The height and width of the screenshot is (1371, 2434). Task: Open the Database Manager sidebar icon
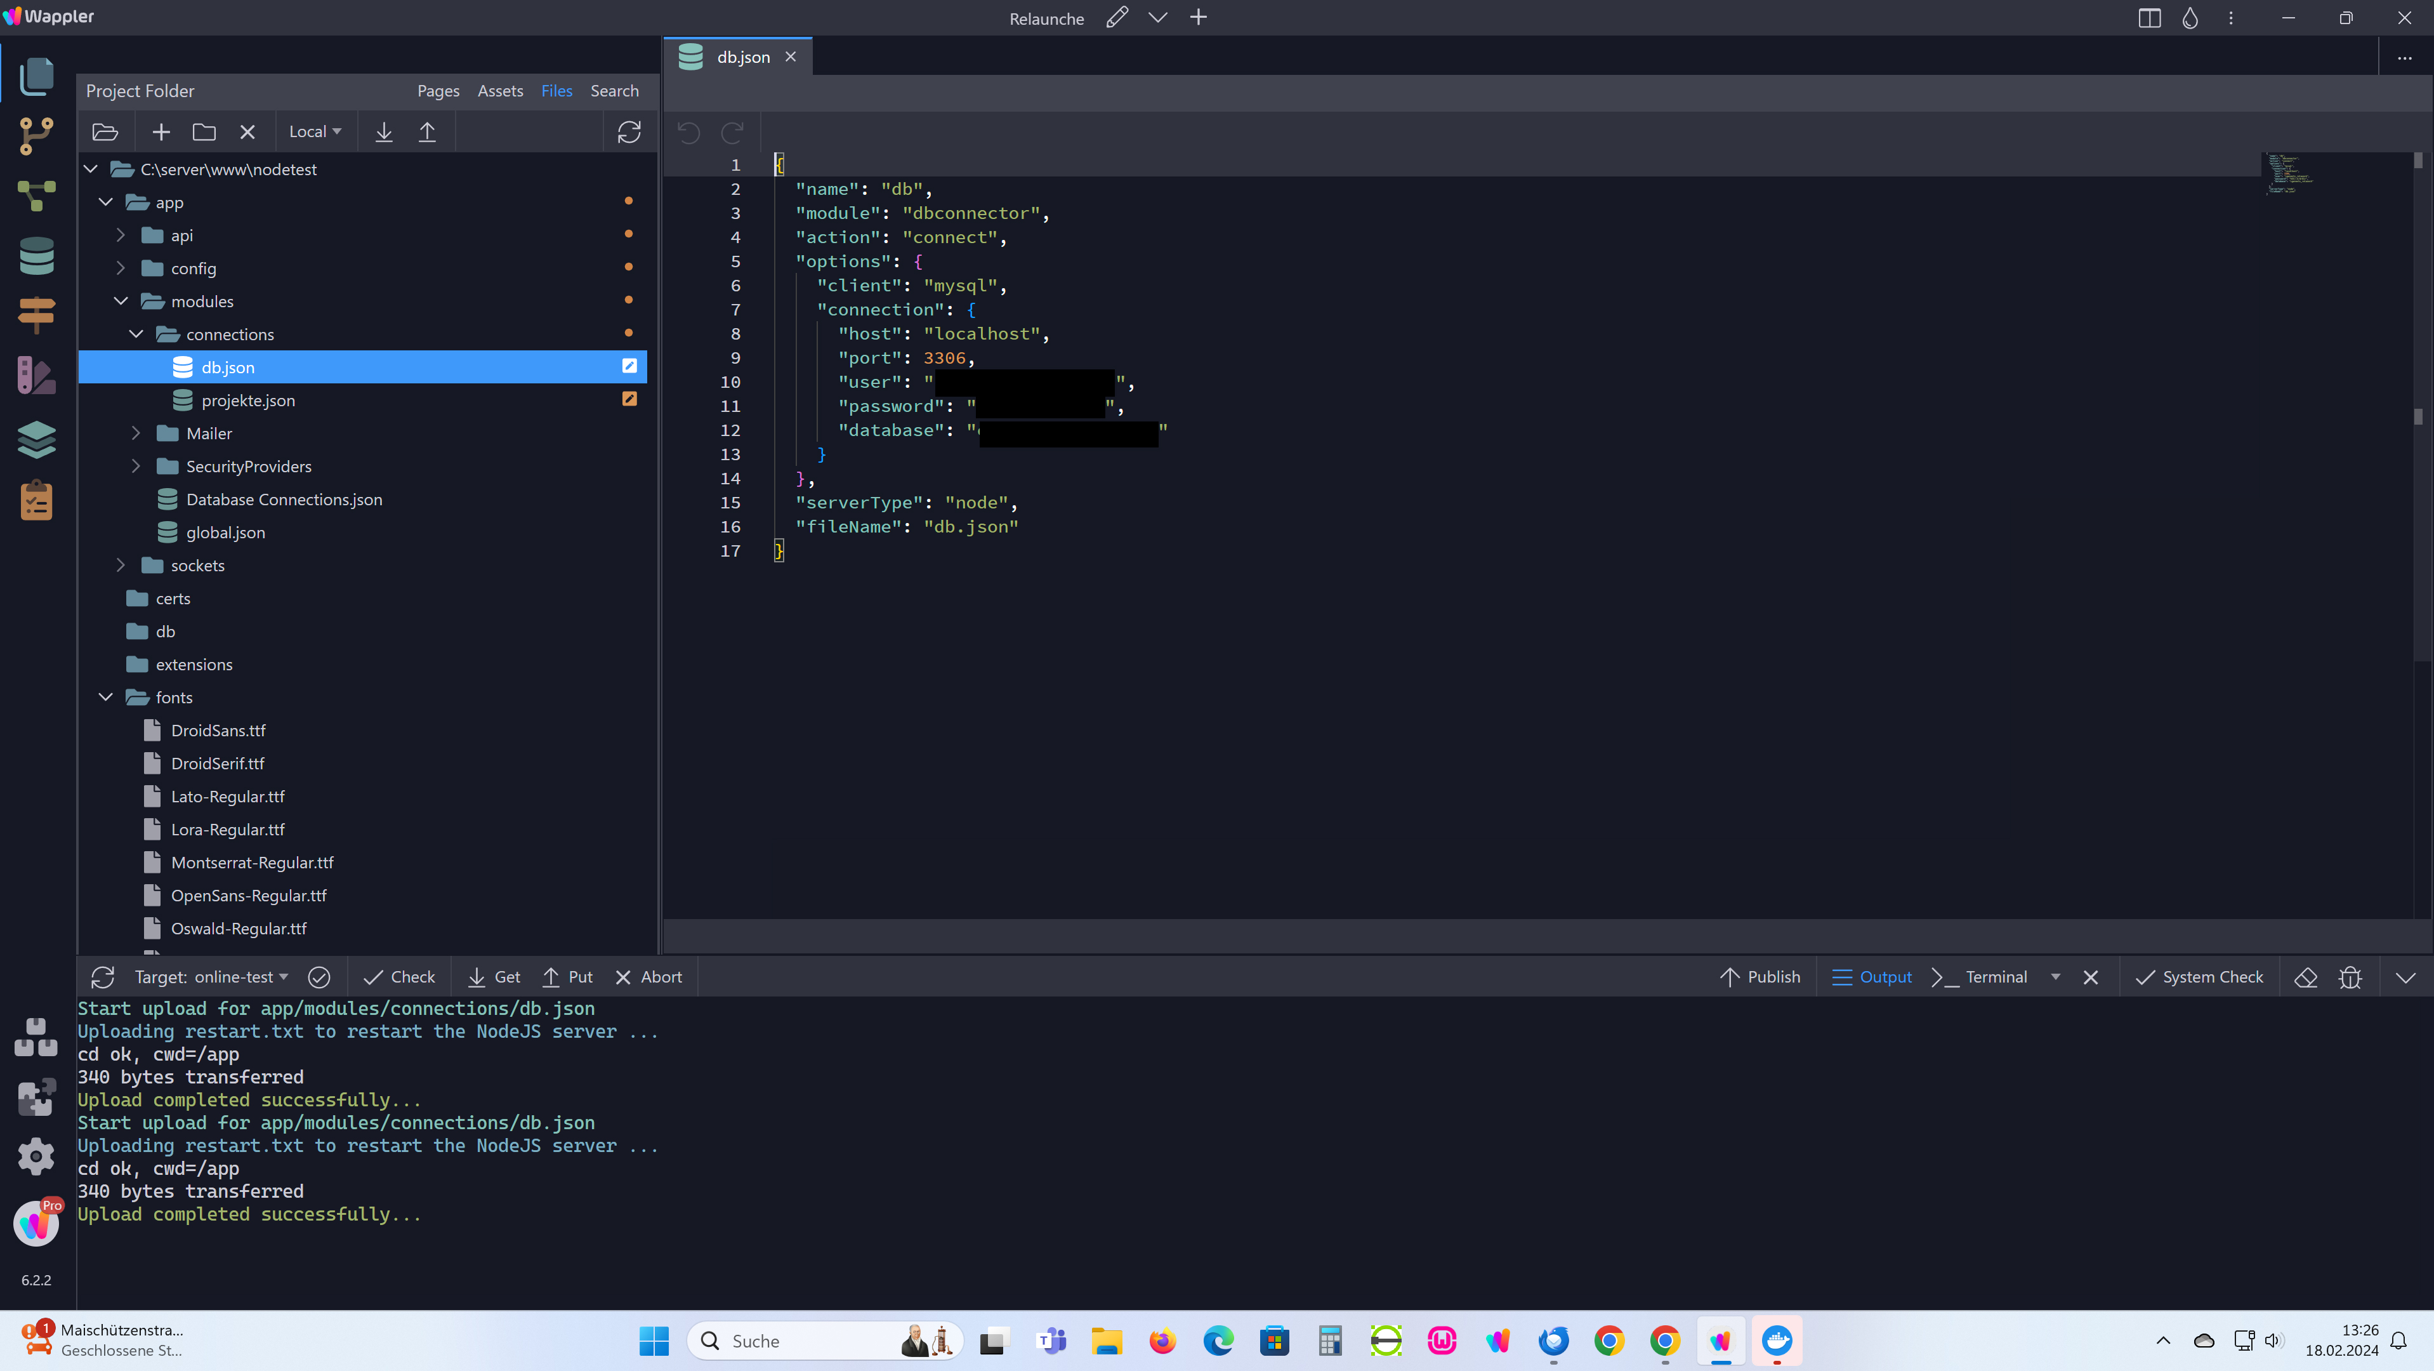point(36,256)
